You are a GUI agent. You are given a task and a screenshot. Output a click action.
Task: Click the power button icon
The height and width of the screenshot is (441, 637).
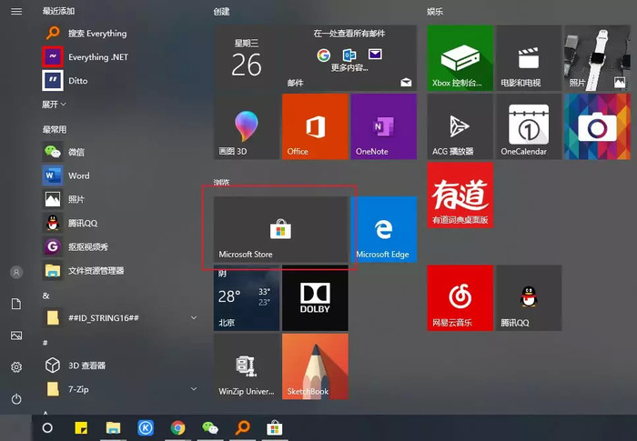click(x=16, y=399)
